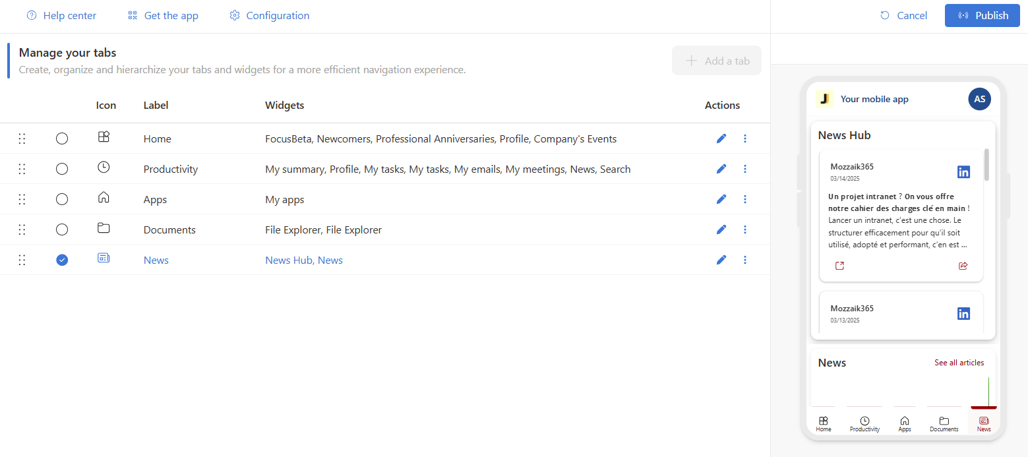Grab the drag handle of Documents row
This screenshot has height=457, width=1028.
tap(22, 229)
